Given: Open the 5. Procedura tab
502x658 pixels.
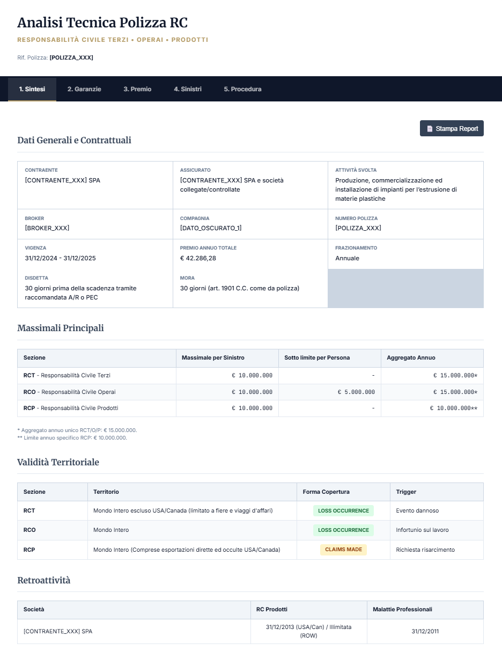Looking at the screenshot, I should click(242, 89).
